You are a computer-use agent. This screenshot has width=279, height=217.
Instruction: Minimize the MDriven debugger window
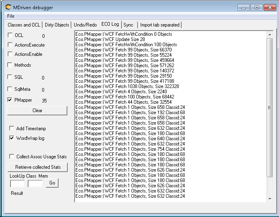(243, 8)
